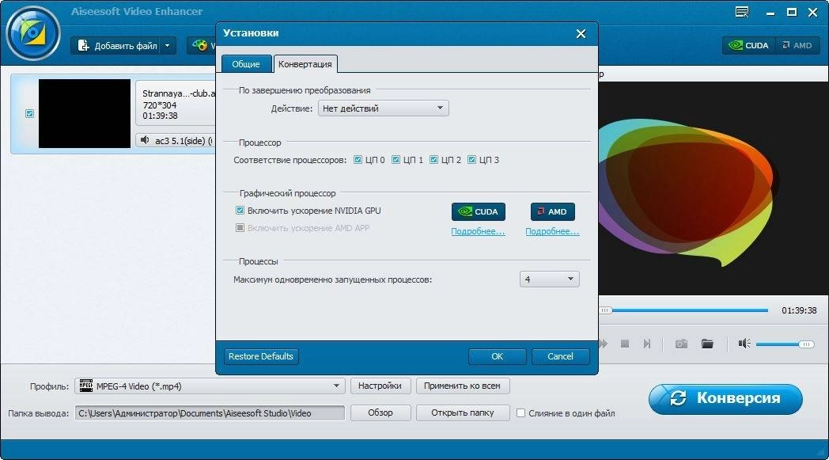This screenshot has height=460, width=829.
Task: Click Применить ко всем button
Action: (462, 386)
